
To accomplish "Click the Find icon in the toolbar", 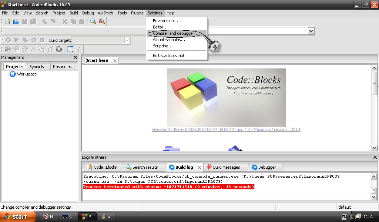I will tap(94, 21).
